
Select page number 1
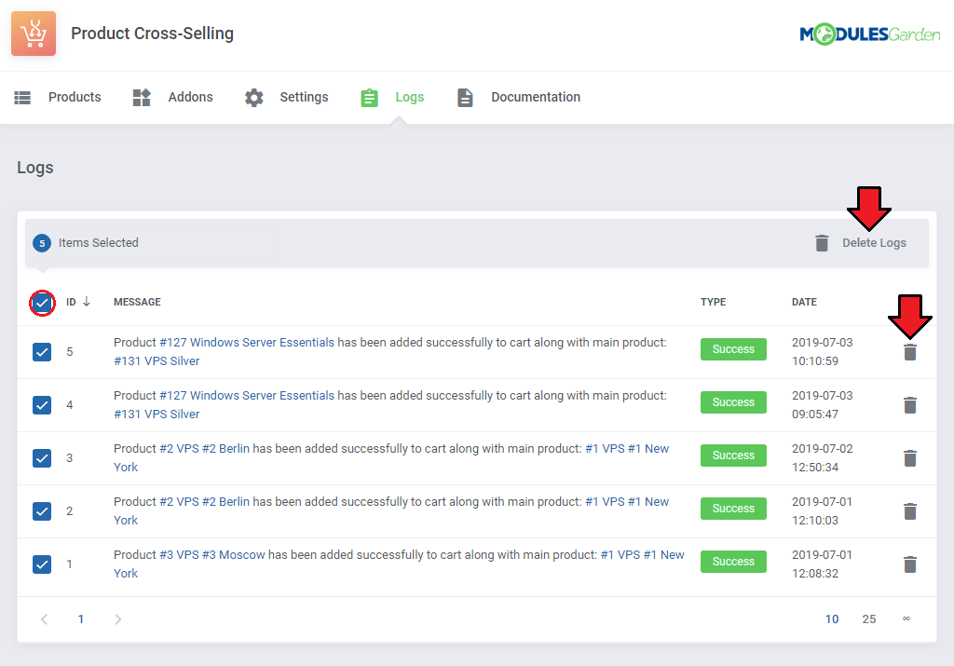pos(81,619)
